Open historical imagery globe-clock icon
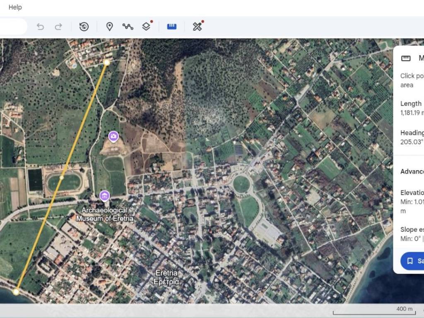The image size is (424, 318). [x=84, y=26]
